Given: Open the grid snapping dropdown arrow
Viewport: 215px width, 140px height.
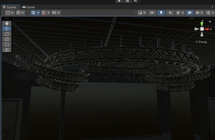Looking at the screenshot, I should (x=38, y=13).
